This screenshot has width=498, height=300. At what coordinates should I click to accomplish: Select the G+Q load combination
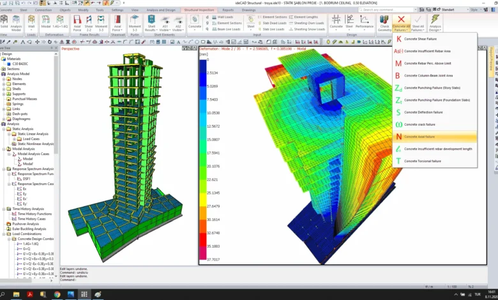click(x=26, y=249)
